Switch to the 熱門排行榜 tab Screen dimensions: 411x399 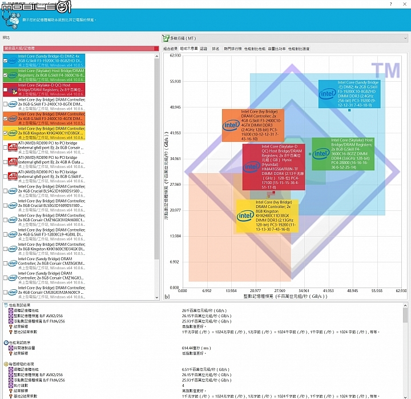[233, 49]
